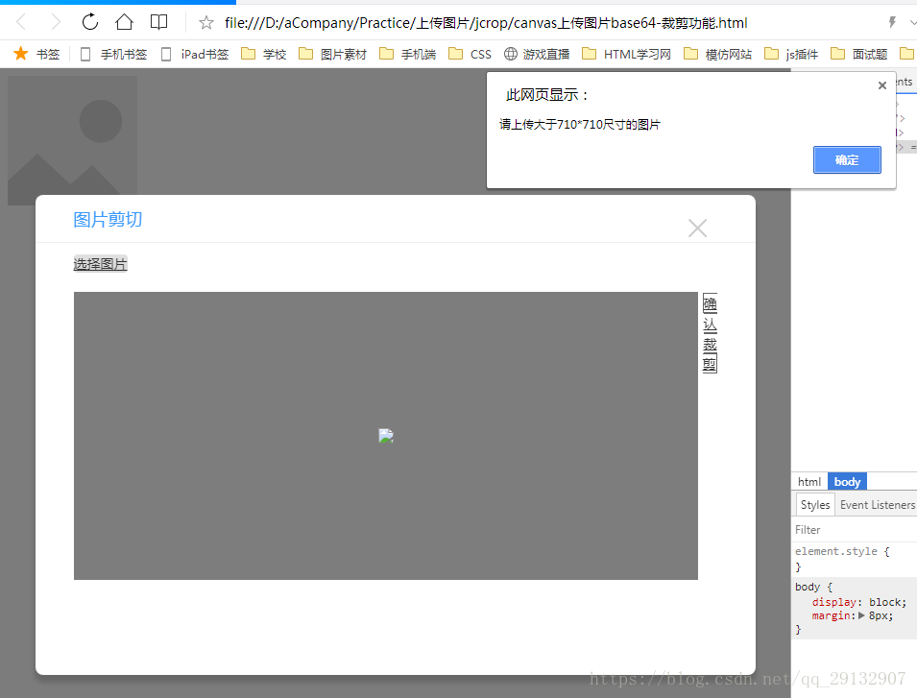Reload the current page
917x698 pixels.
(89, 21)
